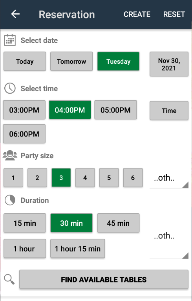Image resolution: width=192 pixels, height=301 pixels.
Task: Click the magnifying glass search icon
Action: point(9,279)
